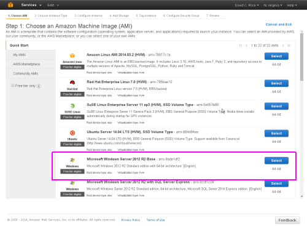Go to next page of AMIs

(x=283, y=46)
